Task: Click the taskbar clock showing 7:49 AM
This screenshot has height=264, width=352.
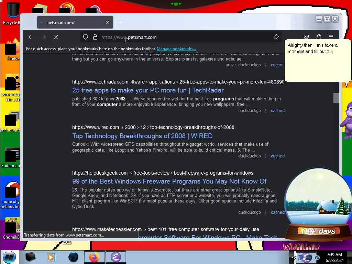Action: pos(334,257)
